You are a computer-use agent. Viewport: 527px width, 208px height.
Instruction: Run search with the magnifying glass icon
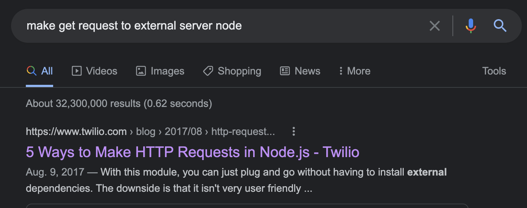coord(500,26)
